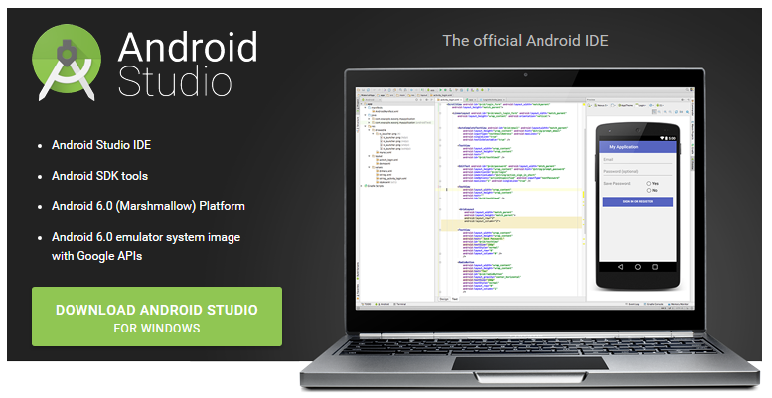Tap the phone preview's Back navigation icon
The height and width of the screenshot is (398, 772).
click(x=620, y=267)
